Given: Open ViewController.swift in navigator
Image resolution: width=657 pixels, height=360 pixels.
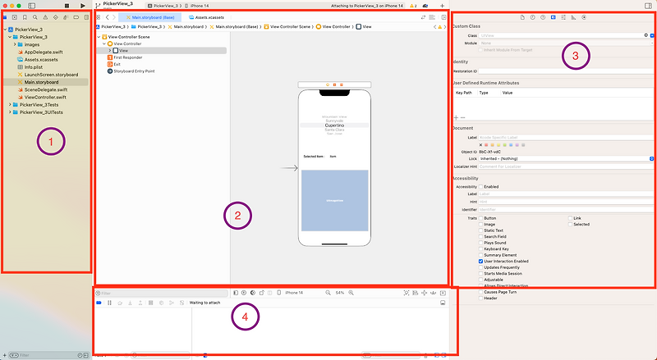Looking at the screenshot, I should tap(45, 97).
